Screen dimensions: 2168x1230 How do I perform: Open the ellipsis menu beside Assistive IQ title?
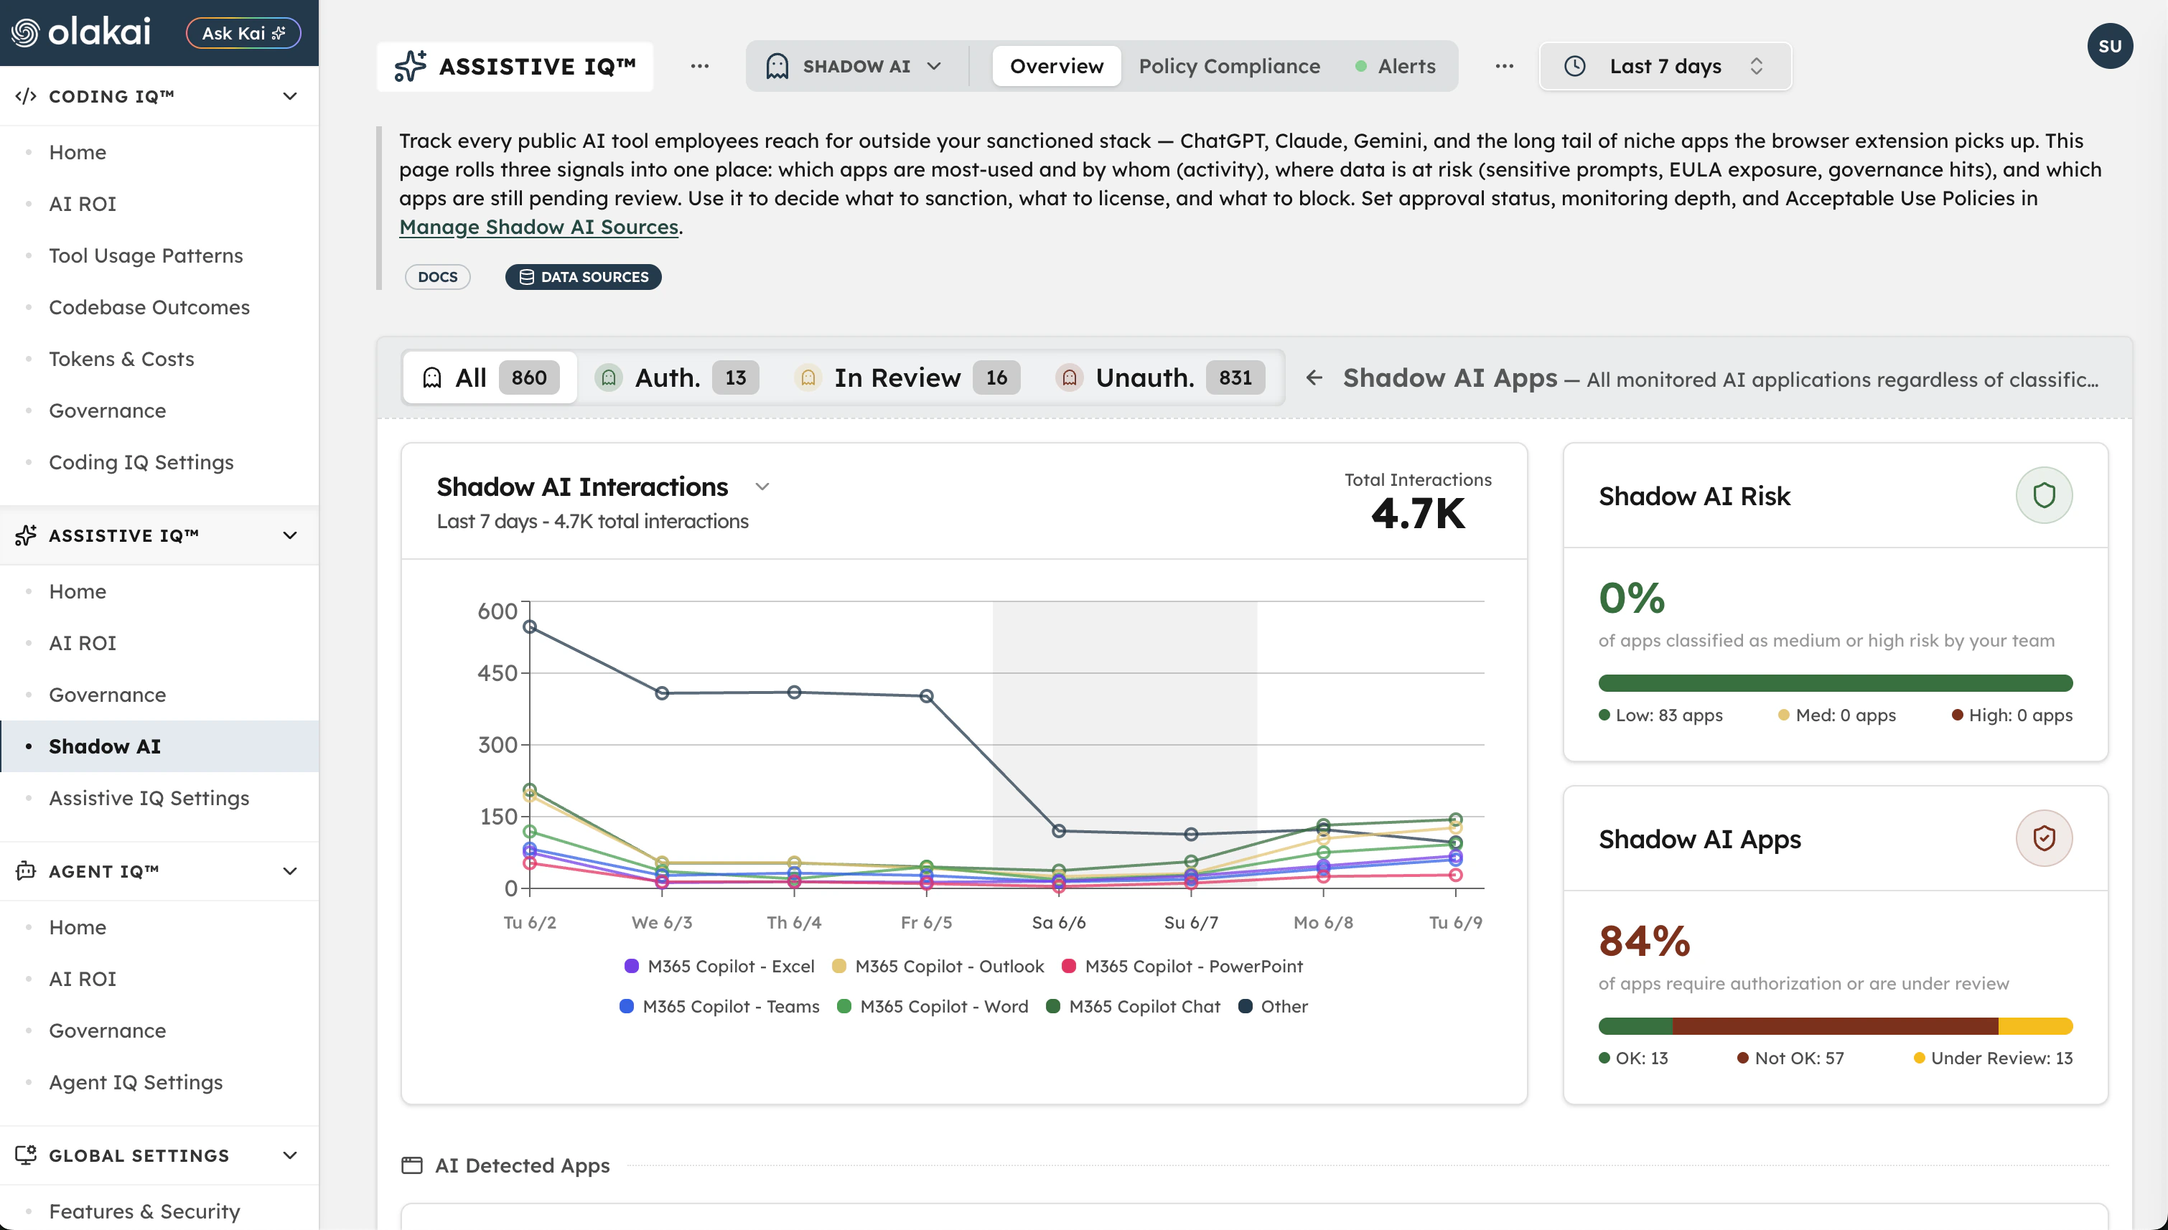tap(699, 66)
